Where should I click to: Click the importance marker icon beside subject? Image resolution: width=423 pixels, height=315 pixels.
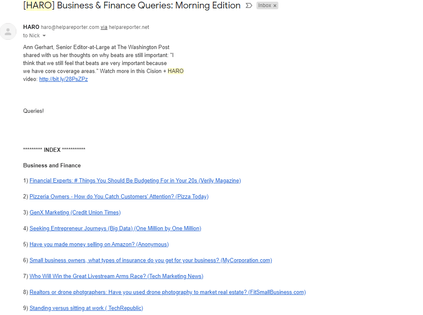249,5
